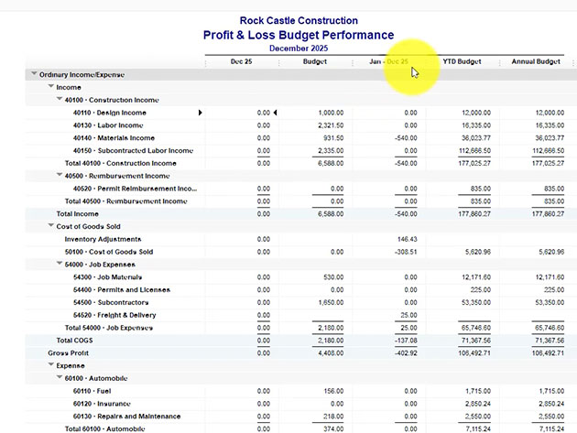Select Total 54000 Job Expenses label
The width and height of the screenshot is (577, 433).
(109, 328)
